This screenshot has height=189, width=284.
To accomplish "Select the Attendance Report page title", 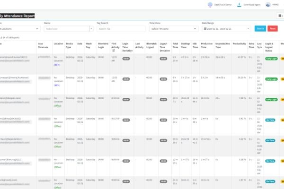I will 17,16.
